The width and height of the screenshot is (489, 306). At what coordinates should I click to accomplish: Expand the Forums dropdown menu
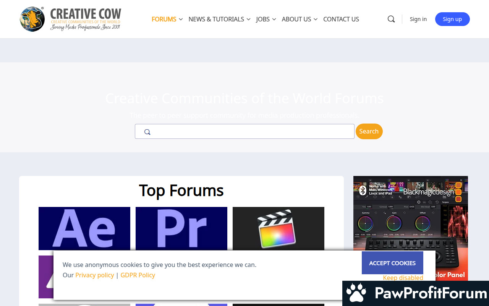tap(167, 19)
